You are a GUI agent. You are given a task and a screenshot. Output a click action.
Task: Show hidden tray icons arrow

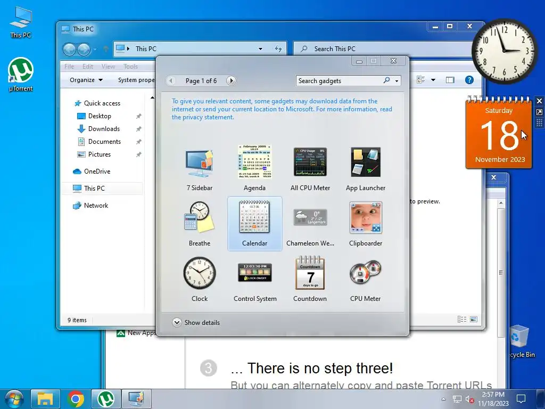click(x=443, y=399)
